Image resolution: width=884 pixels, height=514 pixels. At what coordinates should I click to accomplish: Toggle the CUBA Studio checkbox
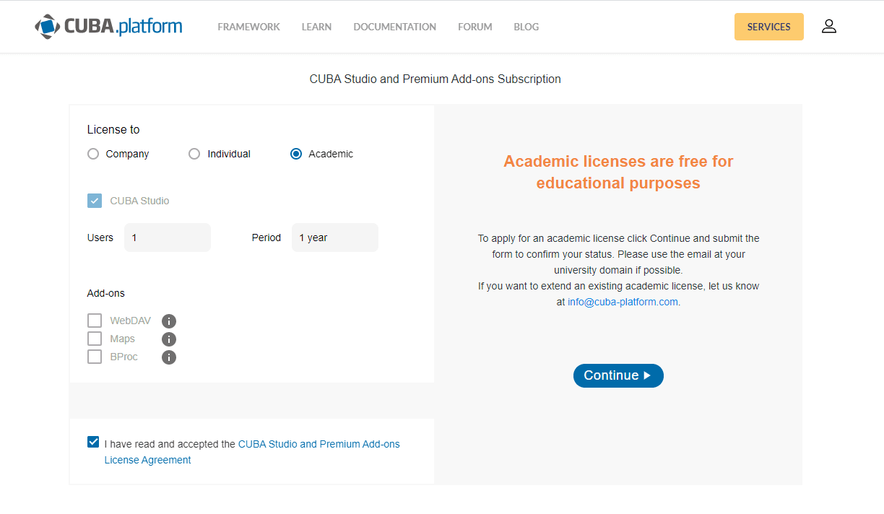(x=95, y=201)
